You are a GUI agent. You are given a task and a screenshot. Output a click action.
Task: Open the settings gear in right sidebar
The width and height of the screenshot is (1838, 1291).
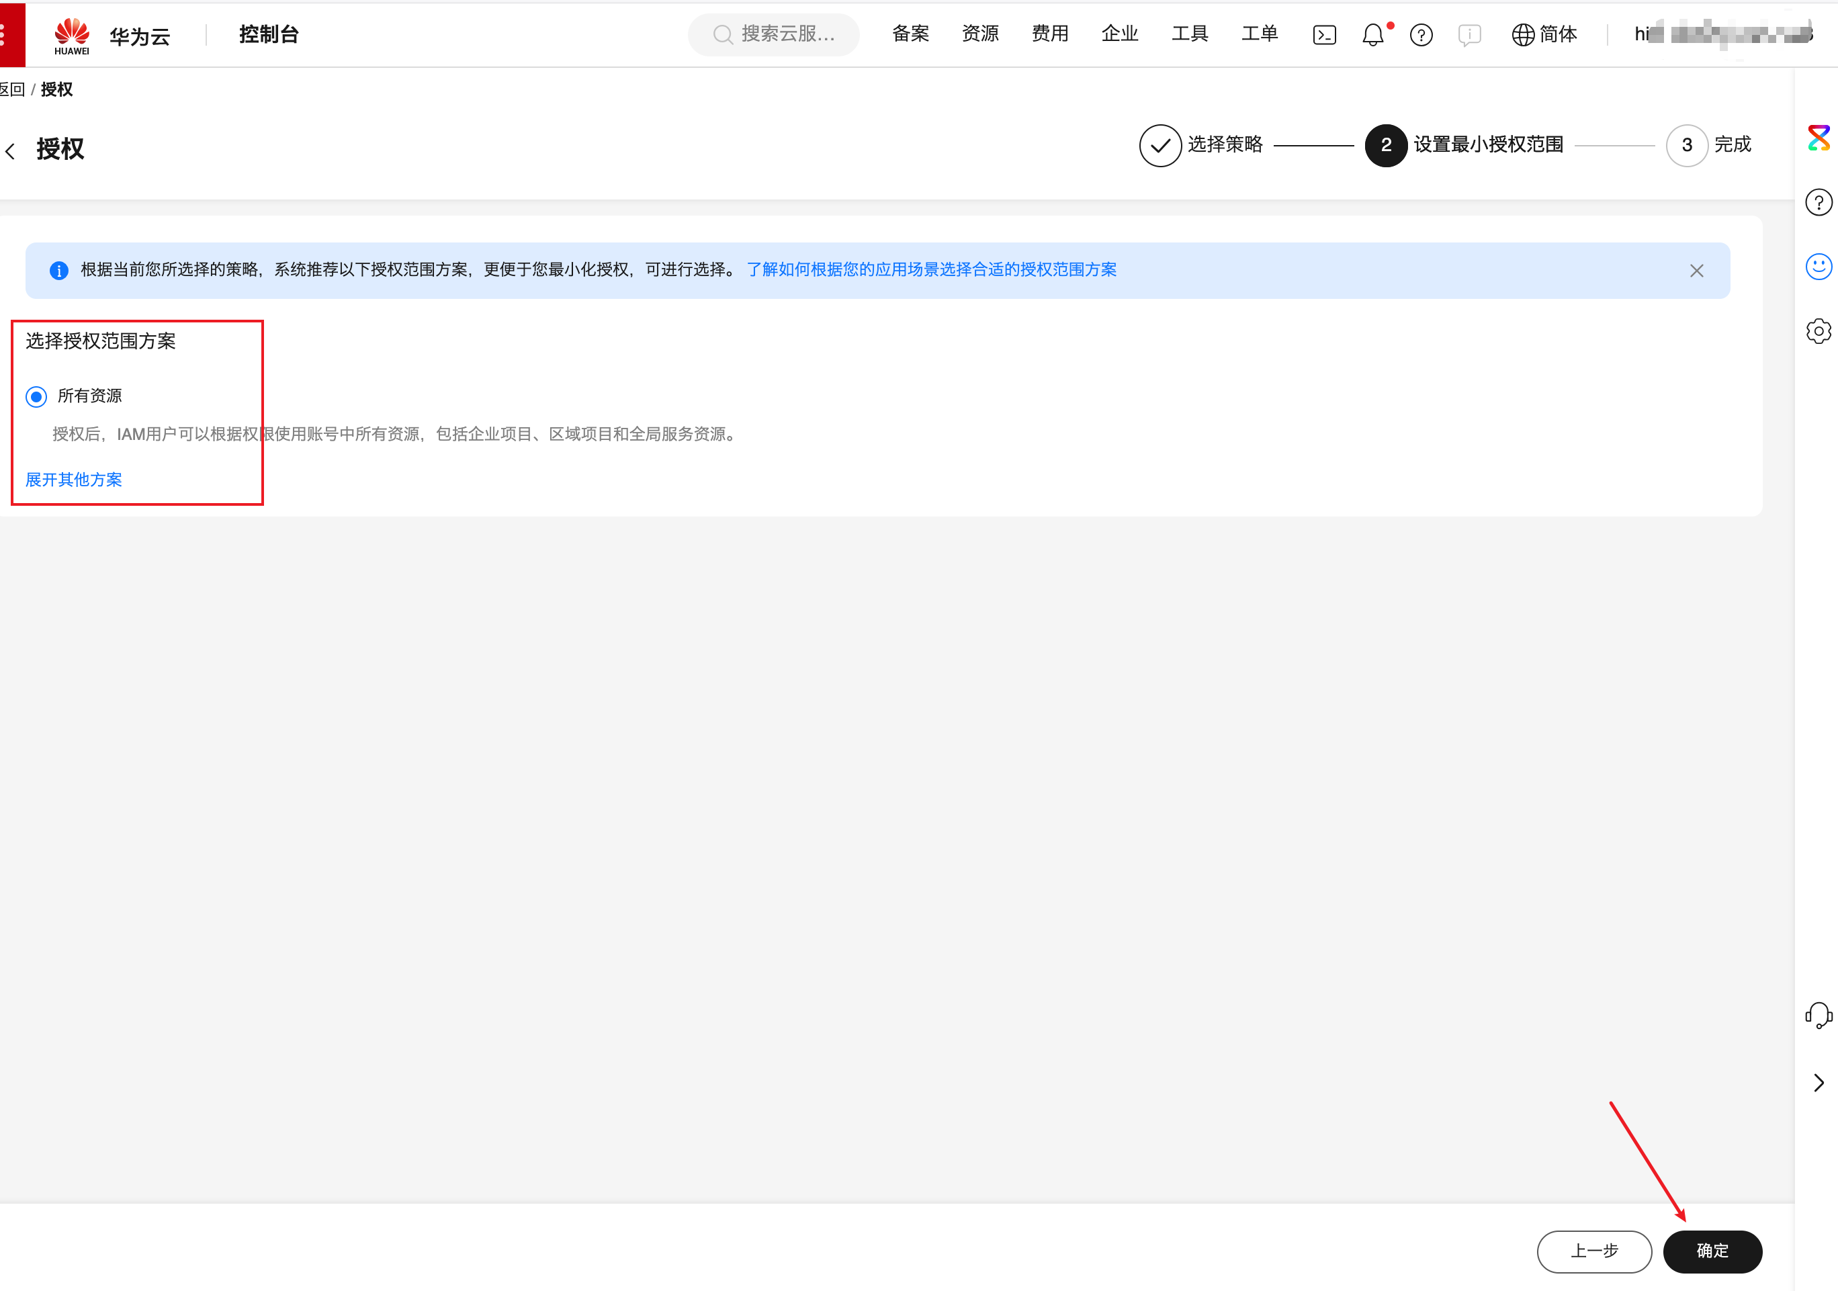(x=1818, y=330)
